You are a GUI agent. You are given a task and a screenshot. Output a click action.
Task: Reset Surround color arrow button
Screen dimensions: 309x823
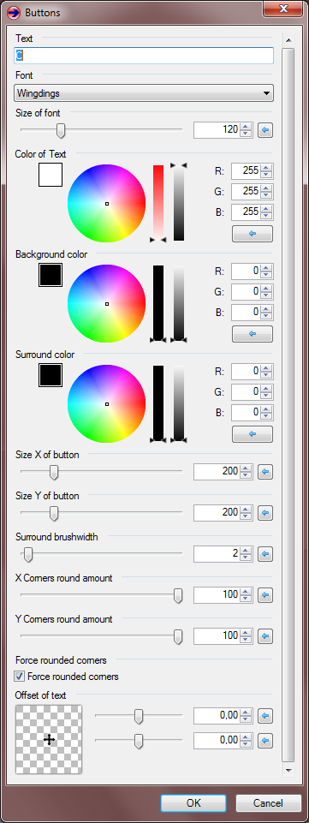coord(253,434)
